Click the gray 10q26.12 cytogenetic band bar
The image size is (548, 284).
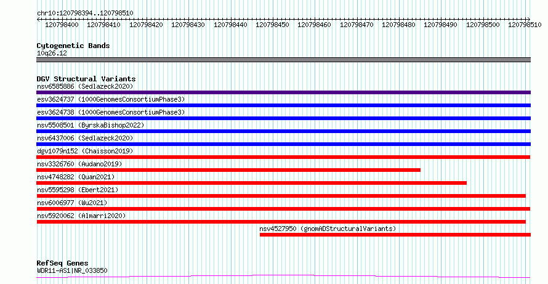283,60
